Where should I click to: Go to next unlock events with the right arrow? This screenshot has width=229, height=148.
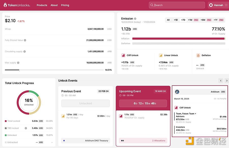coord(227,80)
